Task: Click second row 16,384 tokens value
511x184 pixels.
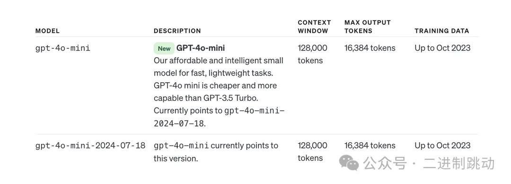Action: pyautogui.click(x=370, y=145)
